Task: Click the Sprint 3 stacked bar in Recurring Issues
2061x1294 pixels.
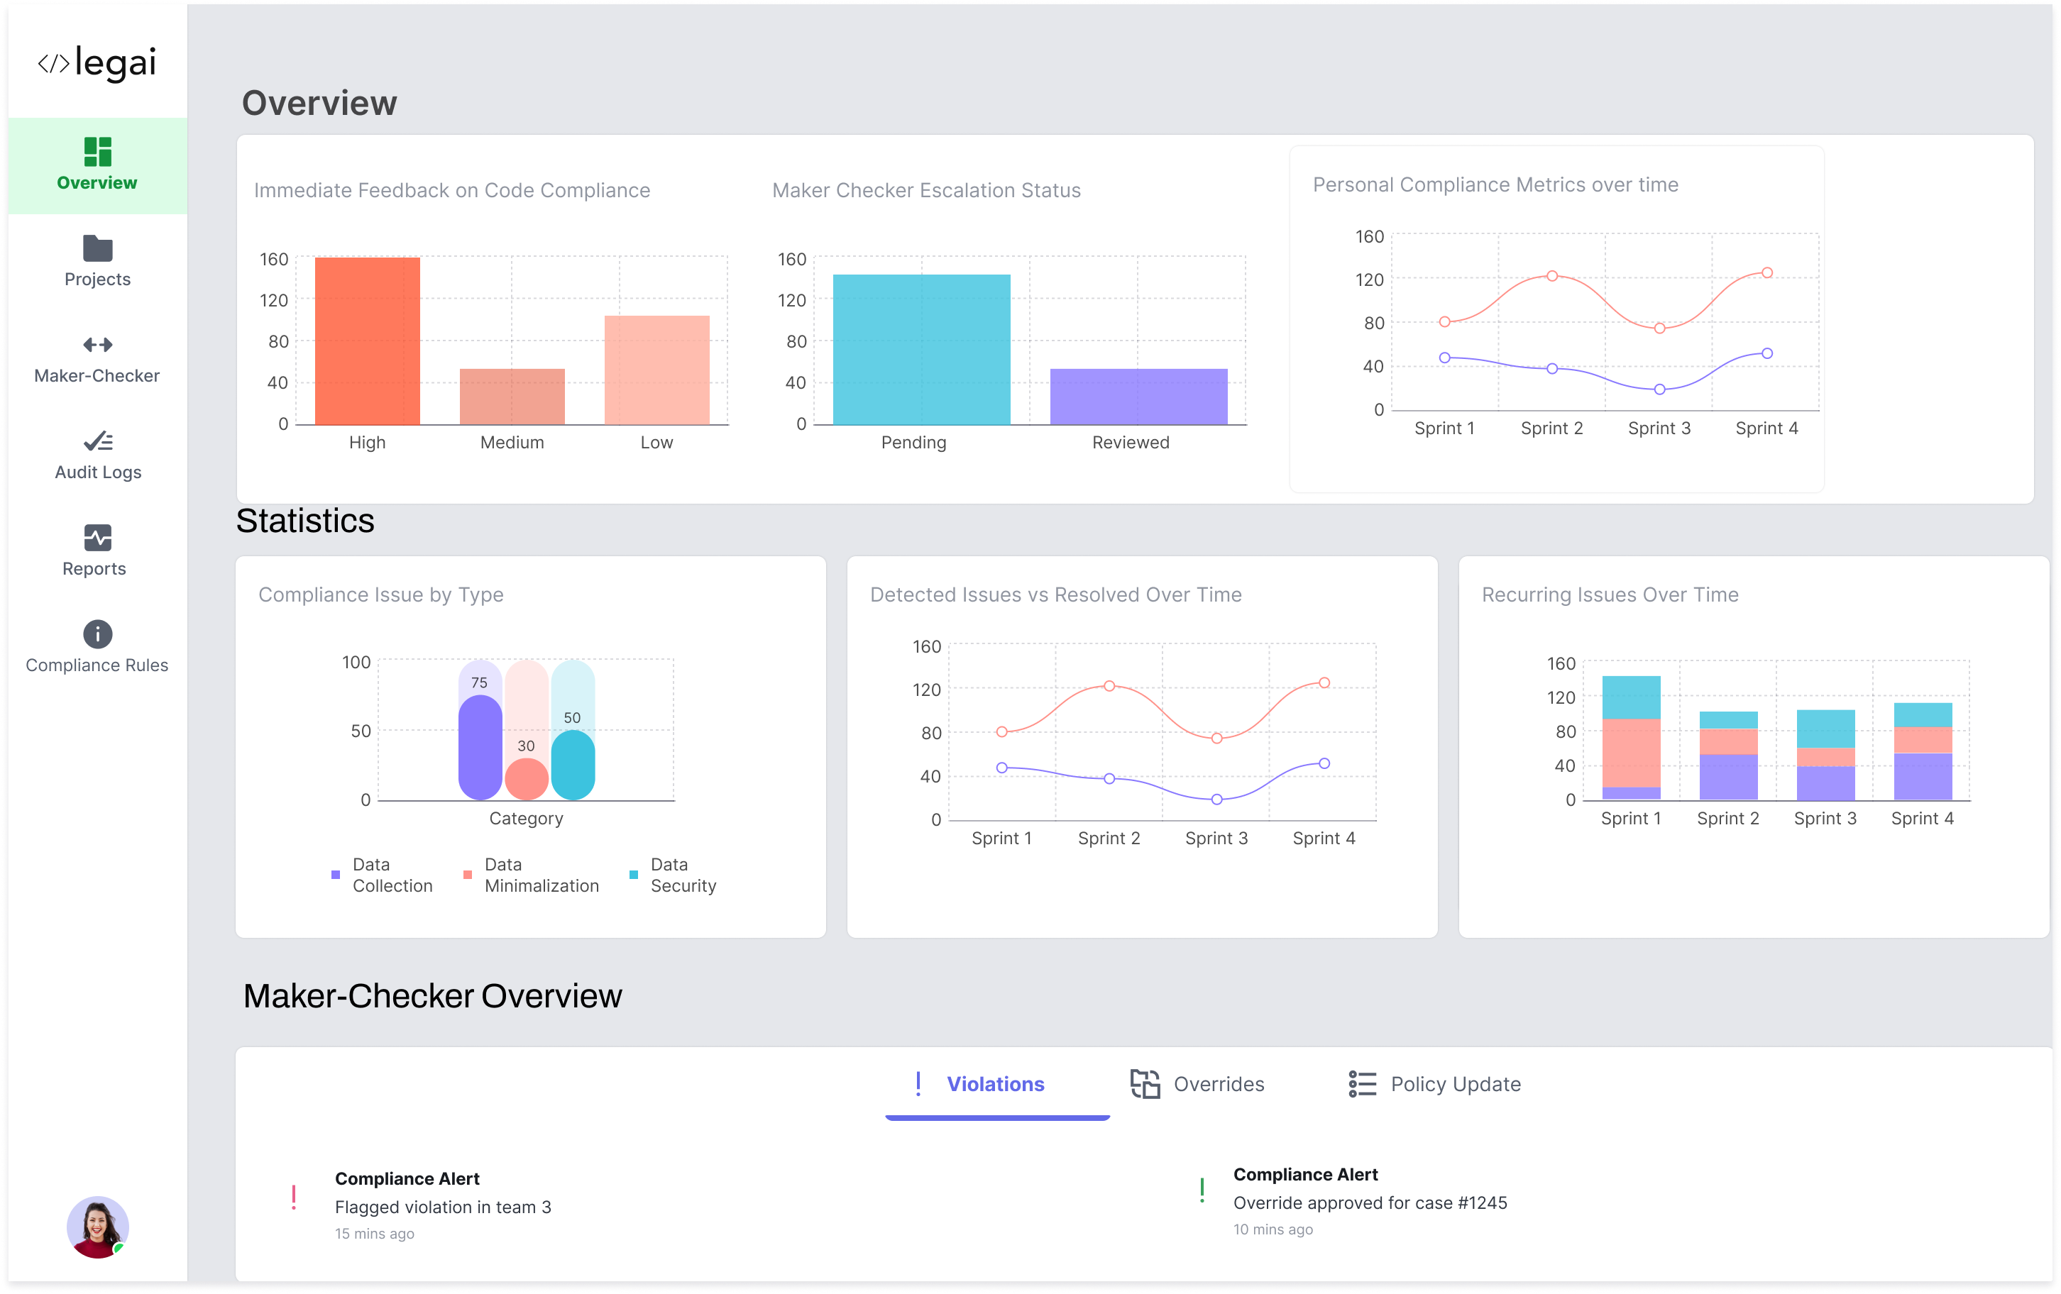Action: tap(1825, 755)
